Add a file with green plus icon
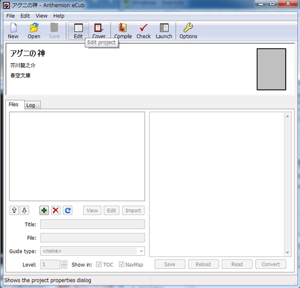 click(44, 211)
